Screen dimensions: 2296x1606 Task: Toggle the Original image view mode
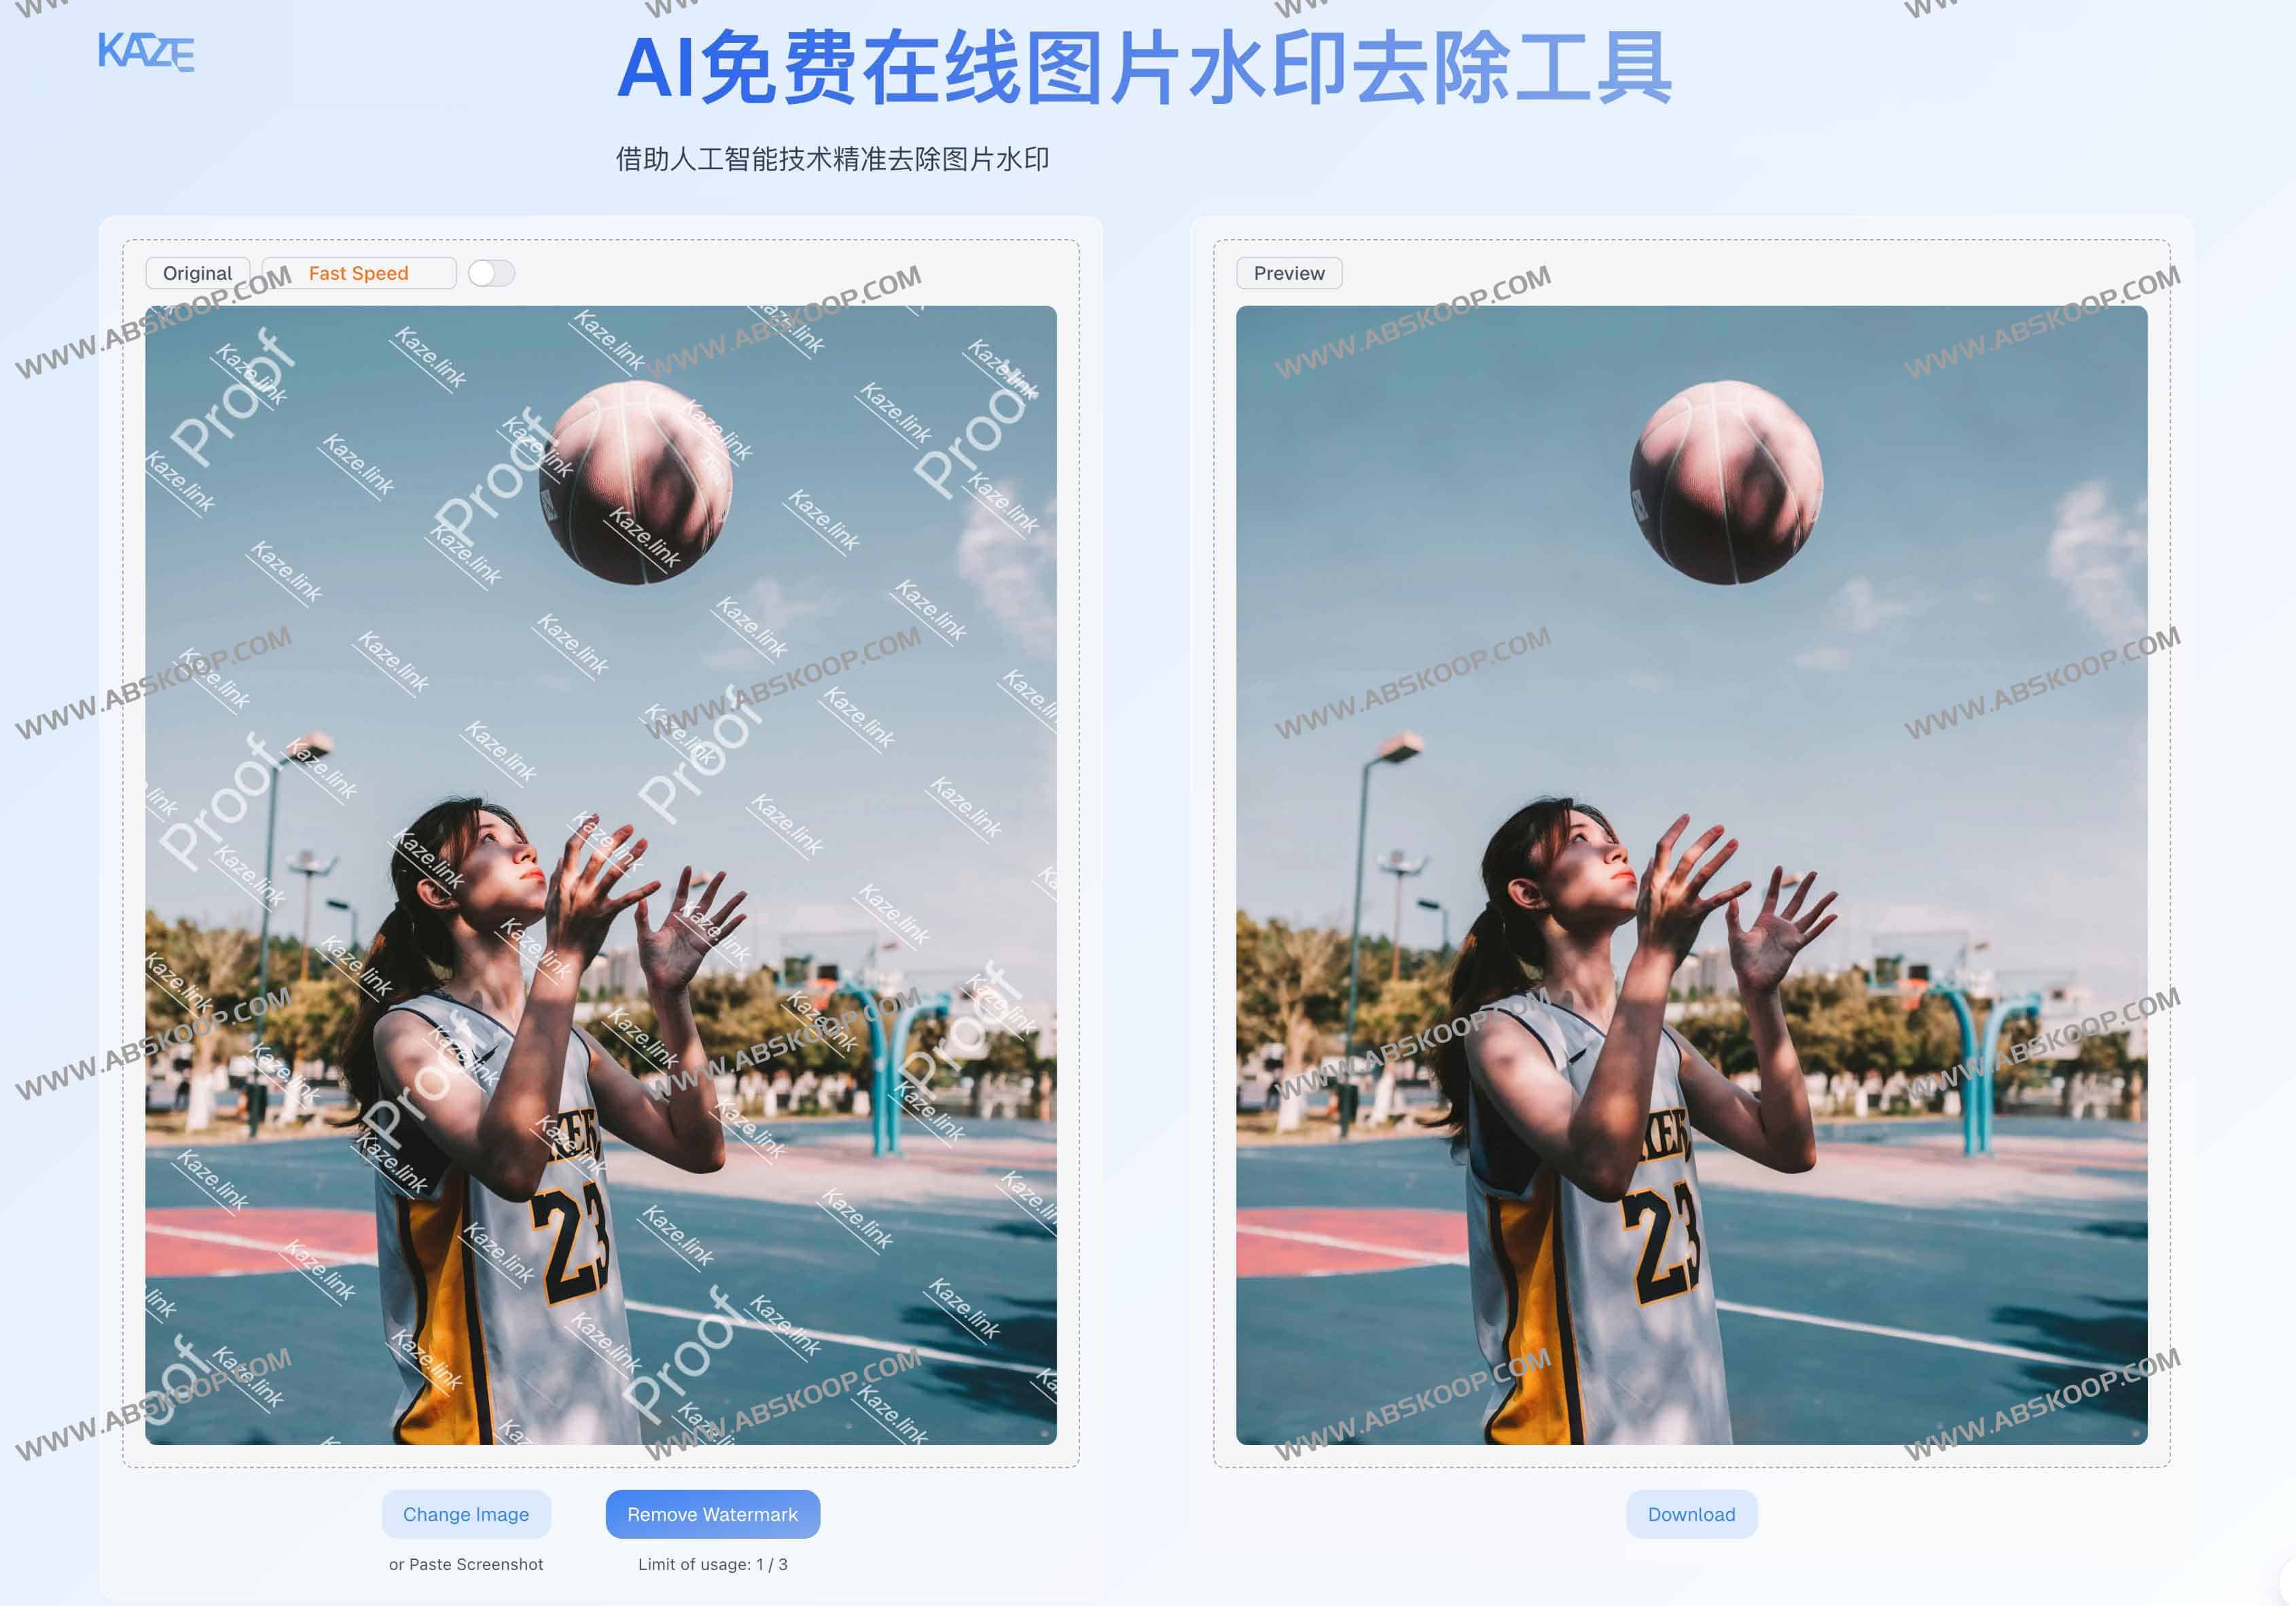tap(197, 272)
